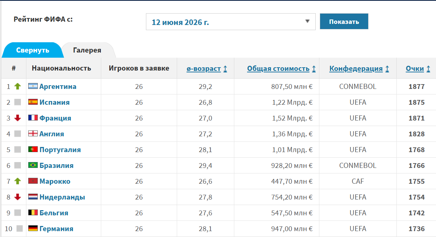Switch to the Галерея tab
This screenshot has width=436, height=237.
[x=87, y=50]
